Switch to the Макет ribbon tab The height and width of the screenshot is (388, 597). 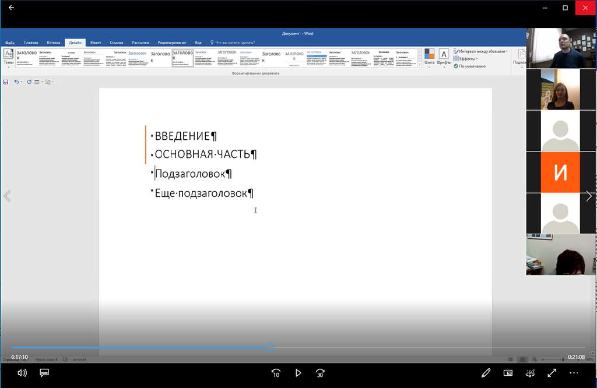[x=96, y=43]
